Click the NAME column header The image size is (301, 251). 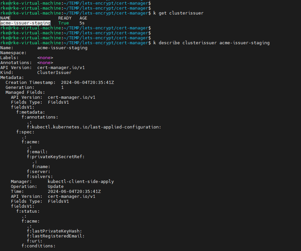[x=5, y=18]
